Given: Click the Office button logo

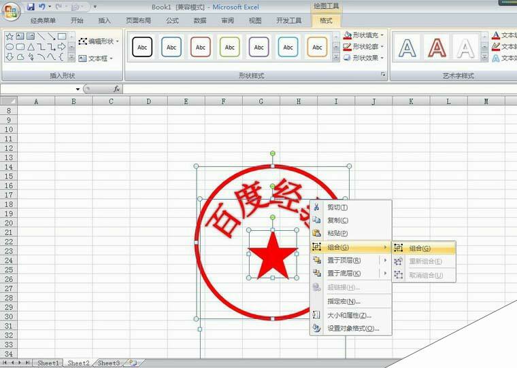Looking at the screenshot, I should pos(11,12).
